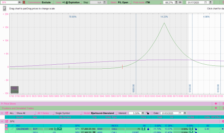Toggle the SPX group checkbox
224x133 pixels.
click(x=6, y=121)
